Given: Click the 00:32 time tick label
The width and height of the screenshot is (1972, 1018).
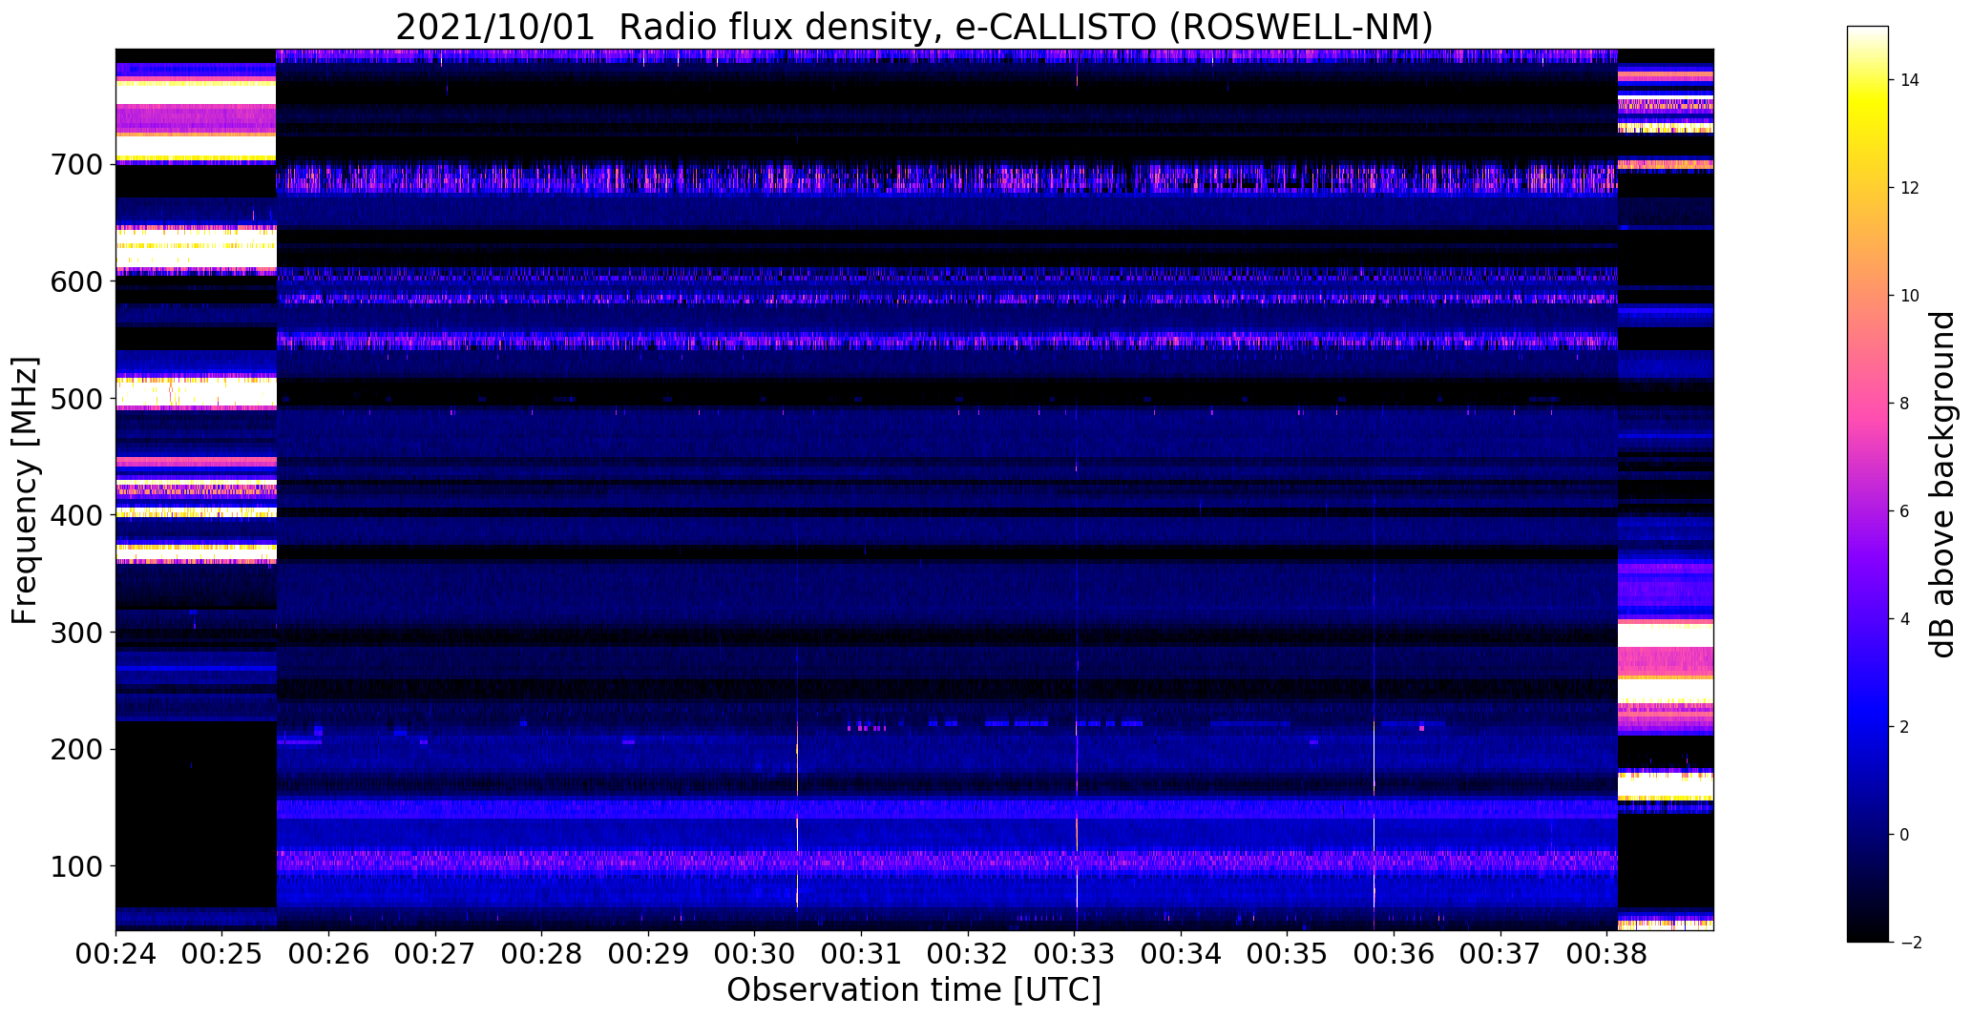Looking at the screenshot, I should 968,954.
